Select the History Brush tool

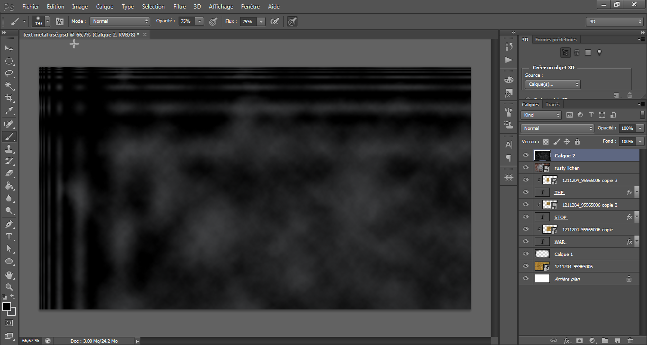click(9, 161)
